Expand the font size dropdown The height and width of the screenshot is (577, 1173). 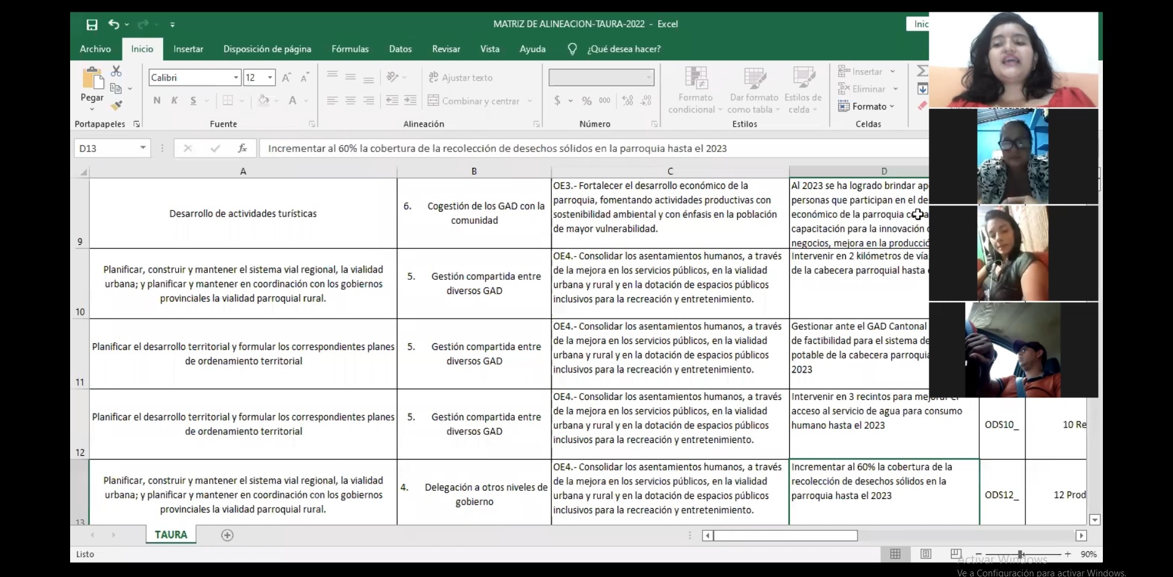pyautogui.click(x=270, y=78)
